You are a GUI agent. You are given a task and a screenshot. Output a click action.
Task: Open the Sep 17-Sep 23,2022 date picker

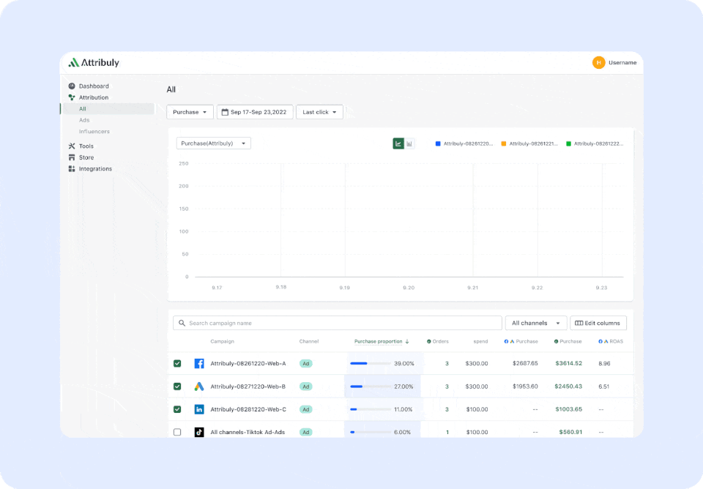[255, 112]
